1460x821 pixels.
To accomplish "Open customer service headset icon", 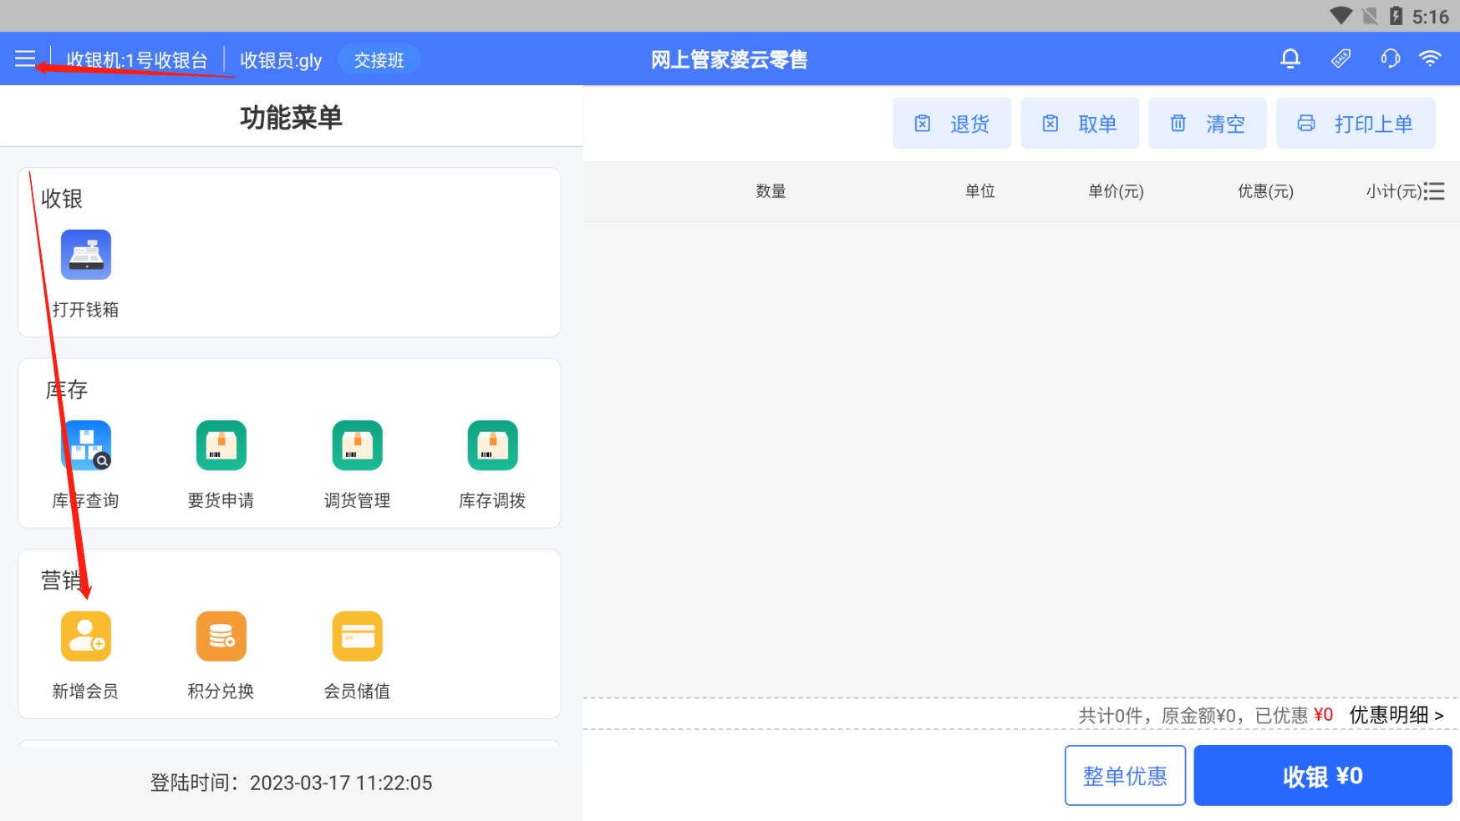I will point(1390,58).
